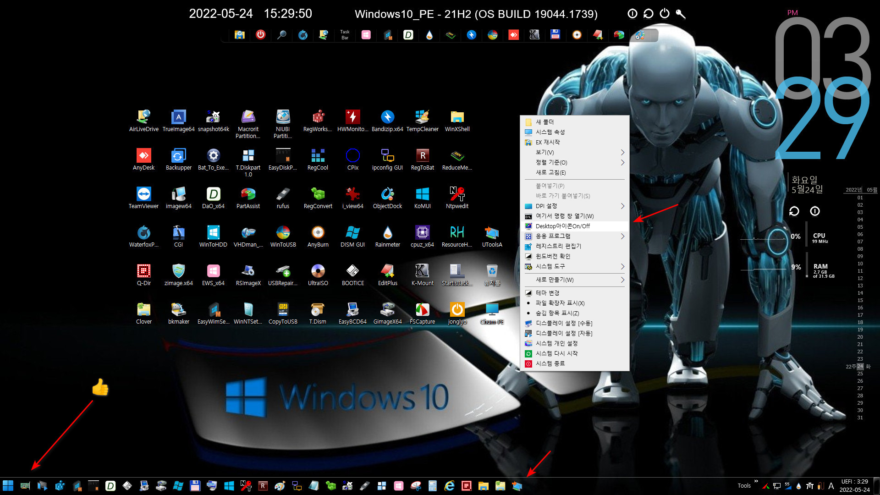Expand the 보기(V) submenu

[575, 152]
